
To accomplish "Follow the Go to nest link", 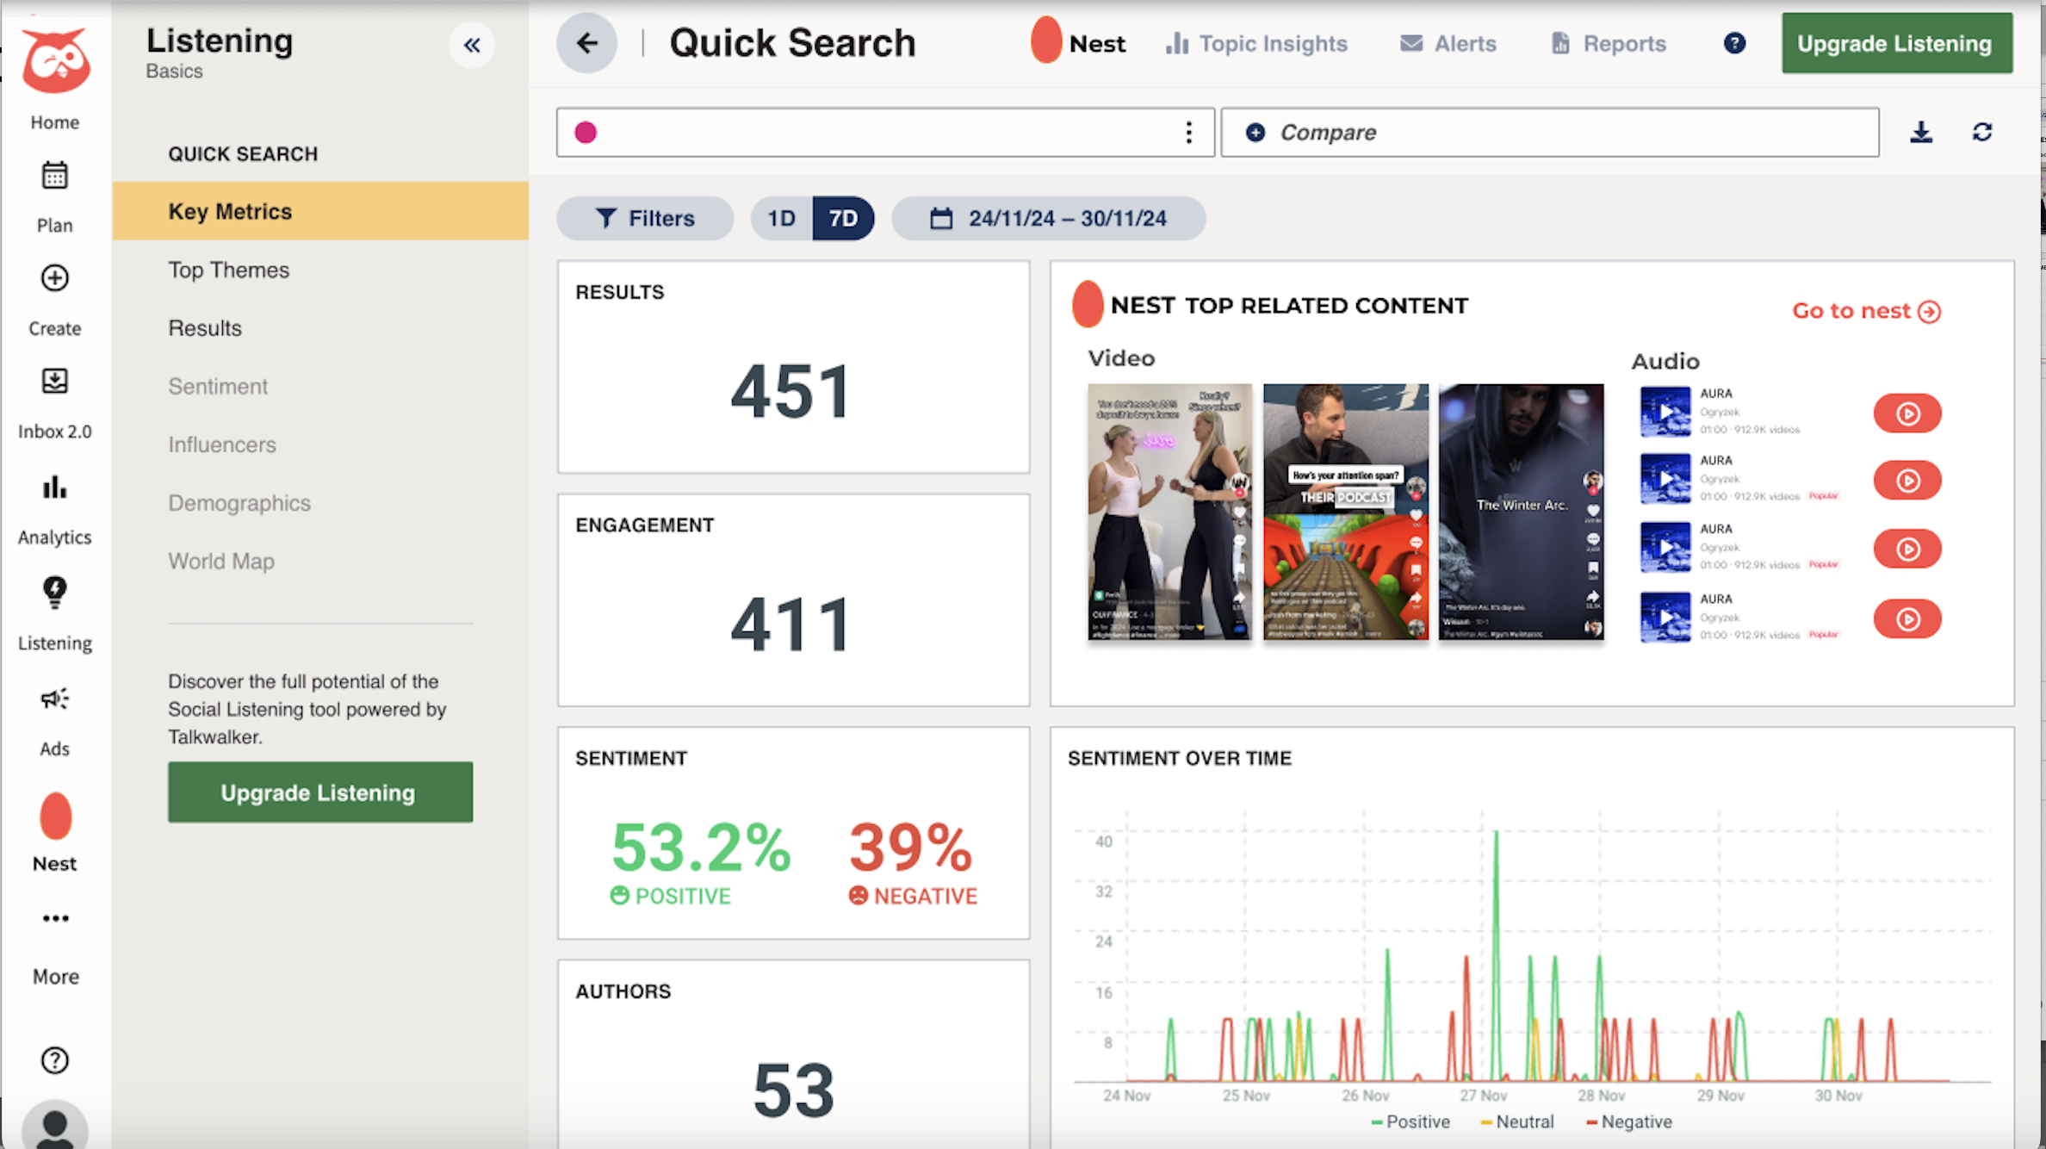I will (1865, 311).
